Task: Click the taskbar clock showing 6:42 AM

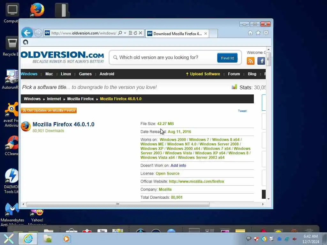Action: [x=311, y=239]
